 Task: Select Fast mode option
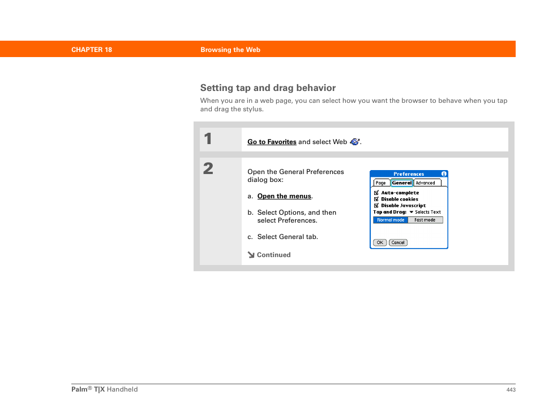coord(425,220)
